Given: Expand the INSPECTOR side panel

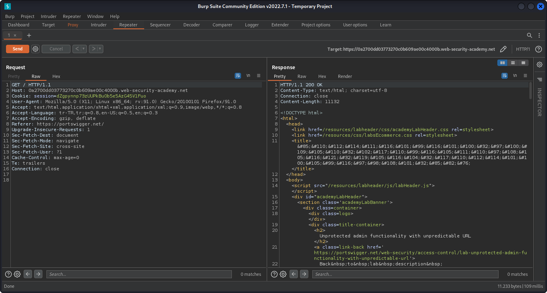Looking at the screenshot, I should pos(539,102).
